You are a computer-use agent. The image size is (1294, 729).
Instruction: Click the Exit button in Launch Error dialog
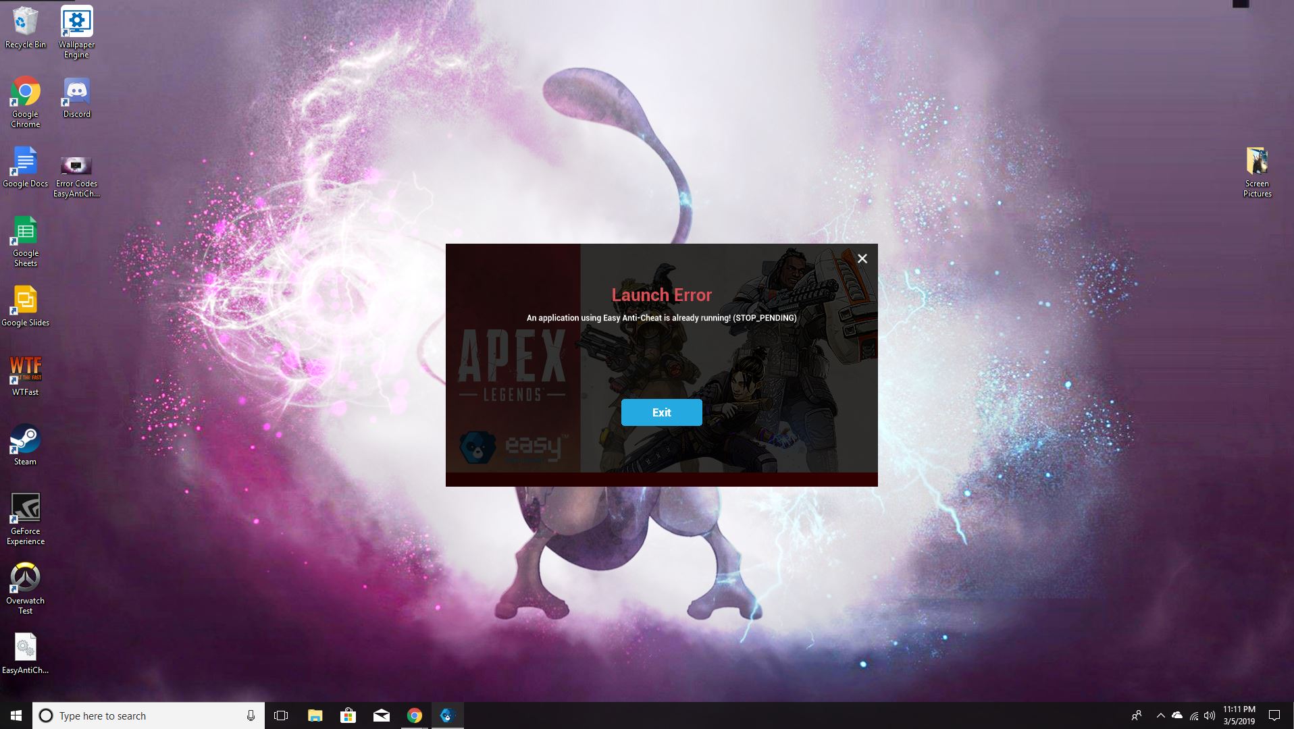click(x=661, y=412)
